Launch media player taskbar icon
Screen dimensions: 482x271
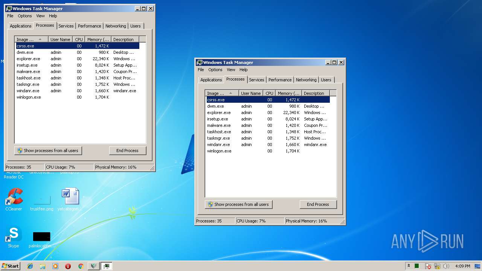55,266
